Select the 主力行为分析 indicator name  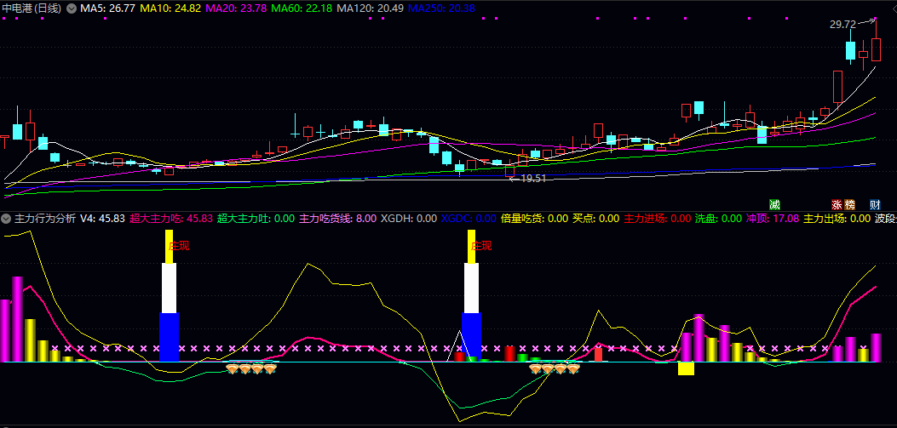[44, 219]
